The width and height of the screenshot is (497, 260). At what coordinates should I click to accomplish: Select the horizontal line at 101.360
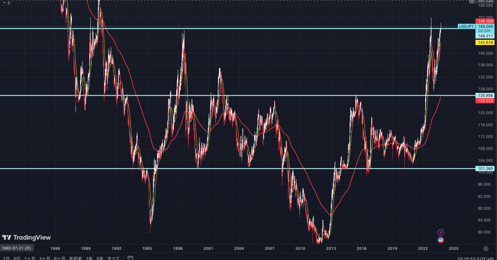coord(243,169)
